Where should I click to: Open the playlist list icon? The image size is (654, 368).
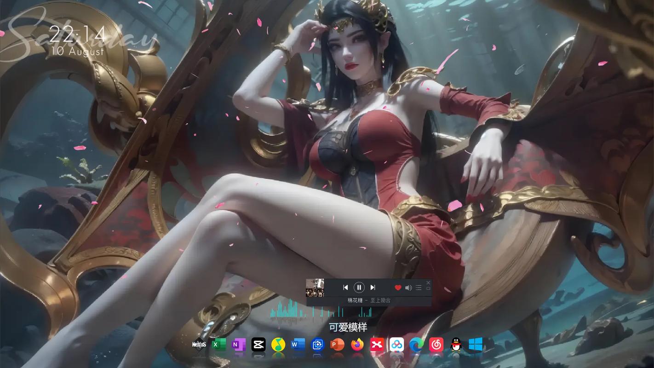point(419,287)
